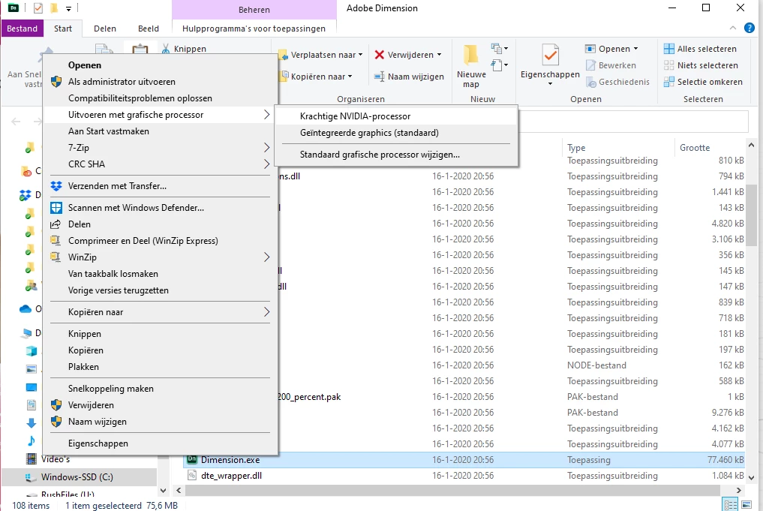
Task: Choose Openen in the context menu
Action: point(161,65)
